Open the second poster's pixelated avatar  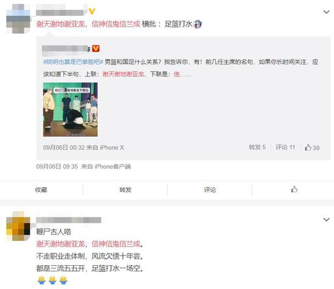[18, 226]
